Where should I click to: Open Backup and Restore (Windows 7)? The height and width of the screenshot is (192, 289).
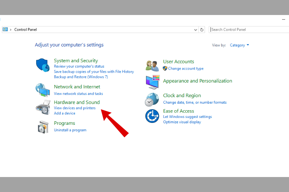pyautogui.click(x=81, y=77)
